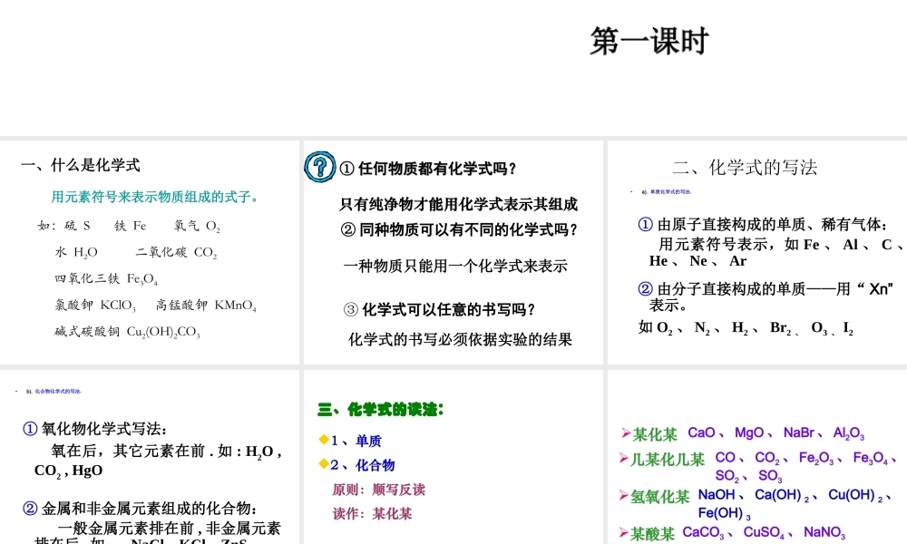The image size is (907, 544).
Task: Click the text CO2, HgO
Action: pyautogui.click(x=68, y=471)
